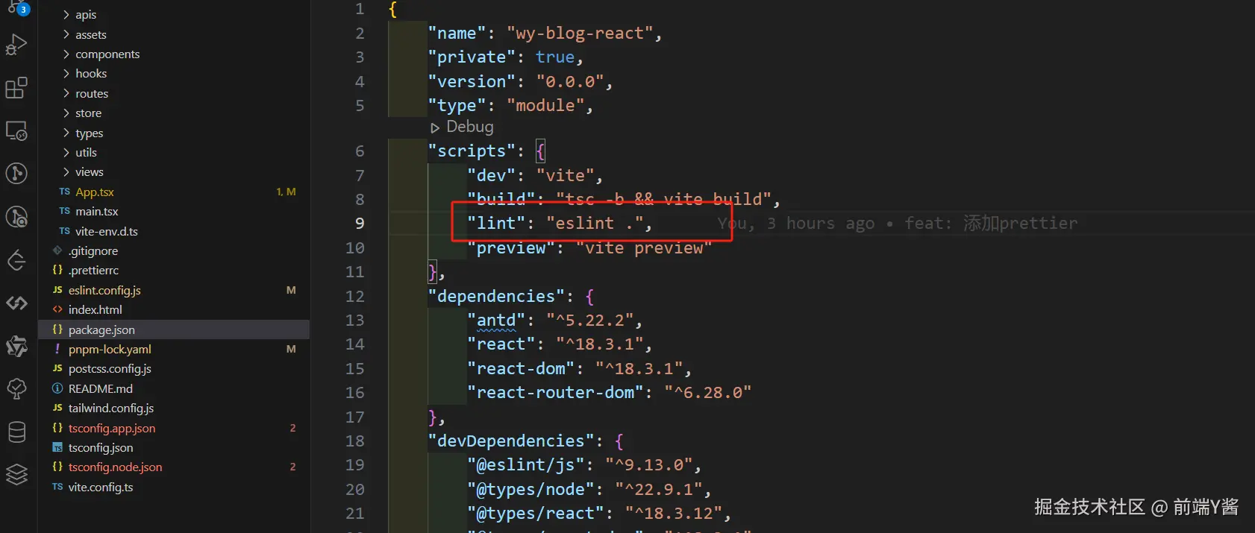Screen dimensions: 1255x533
Task: Expand the views folder chevron
Action: pyautogui.click(x=66, y=171)
